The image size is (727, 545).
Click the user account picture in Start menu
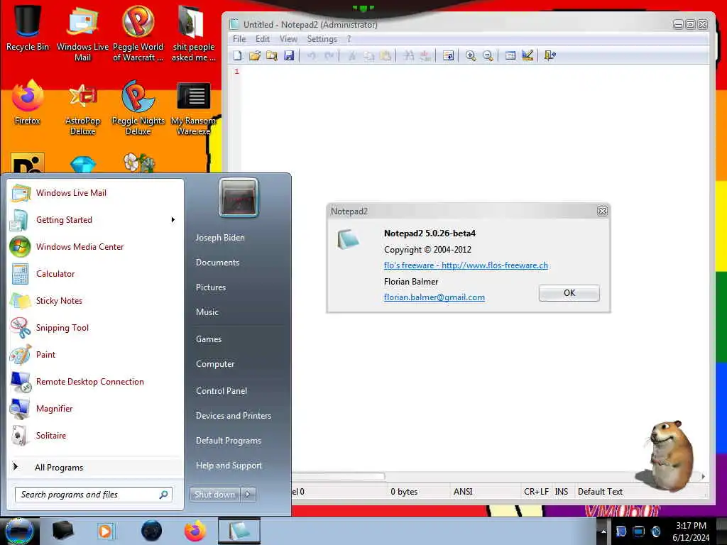(x=239, y=197)
